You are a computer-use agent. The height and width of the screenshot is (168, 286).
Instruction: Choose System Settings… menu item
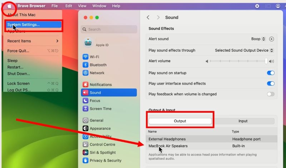point(33,25)
